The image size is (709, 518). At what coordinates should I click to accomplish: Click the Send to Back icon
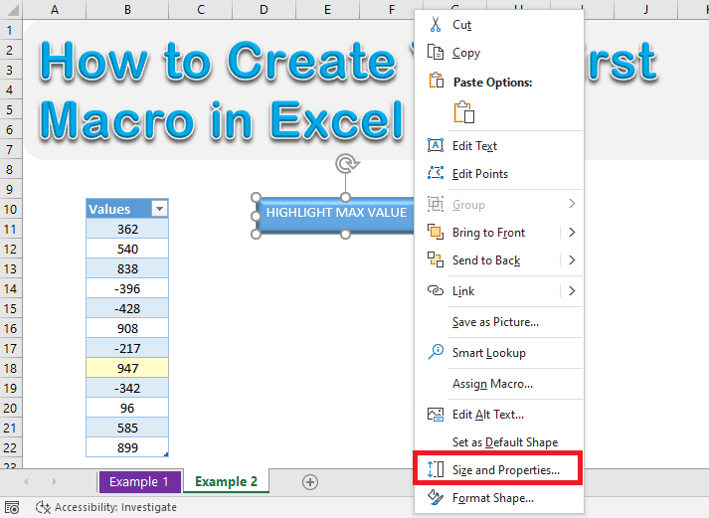tap(436, 259)
